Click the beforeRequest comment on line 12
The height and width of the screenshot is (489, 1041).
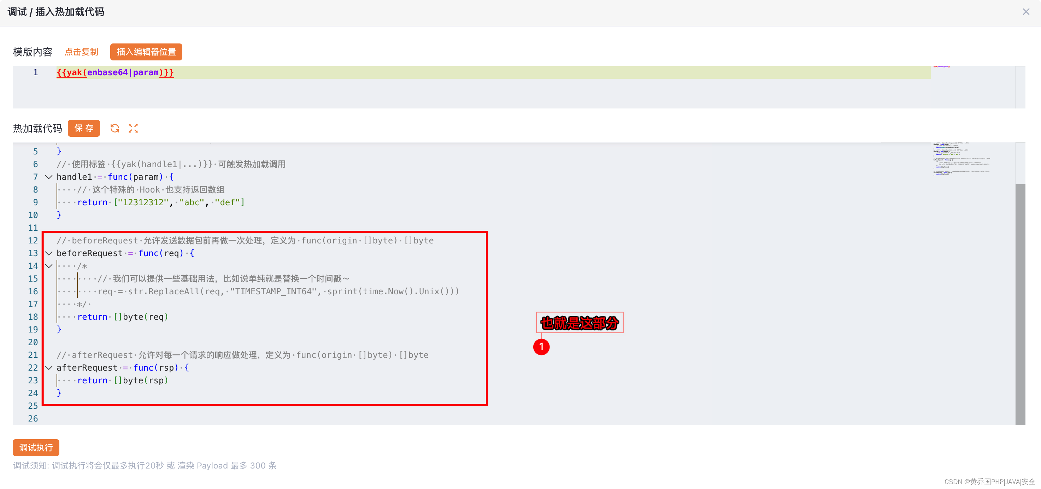coord(245,241)
